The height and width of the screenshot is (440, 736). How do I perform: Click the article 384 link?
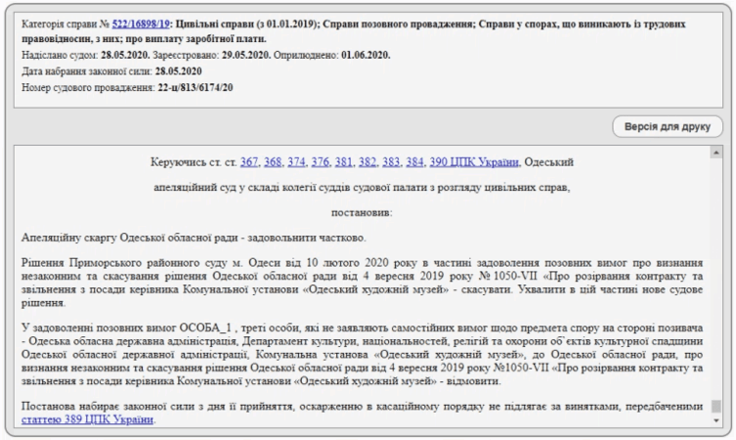point(416,161)
